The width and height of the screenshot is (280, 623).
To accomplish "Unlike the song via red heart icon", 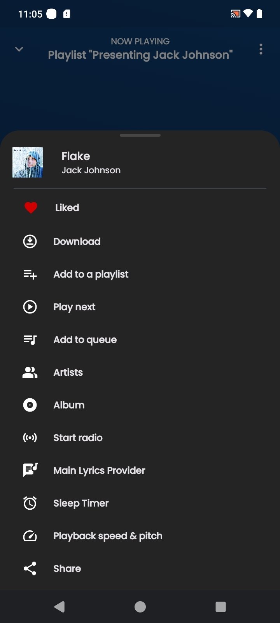I will (31, 208).
